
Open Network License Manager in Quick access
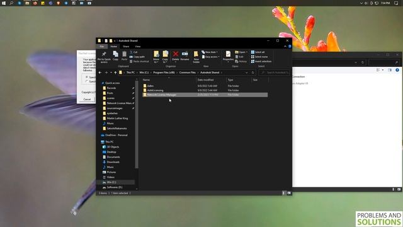pos(119,103)
